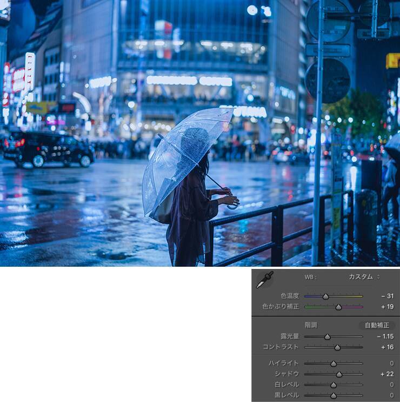Click the 黒レベル blacks slider handle
The height and width of the screenshot is (402, 400).
tap(334, 396)
